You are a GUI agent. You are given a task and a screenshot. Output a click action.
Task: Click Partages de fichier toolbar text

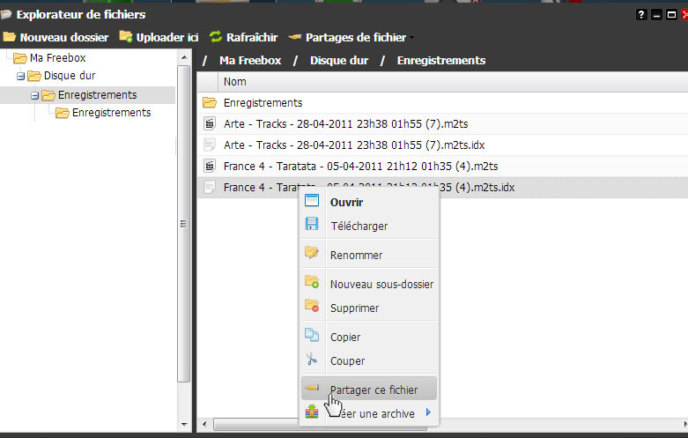tap(356, 37)
